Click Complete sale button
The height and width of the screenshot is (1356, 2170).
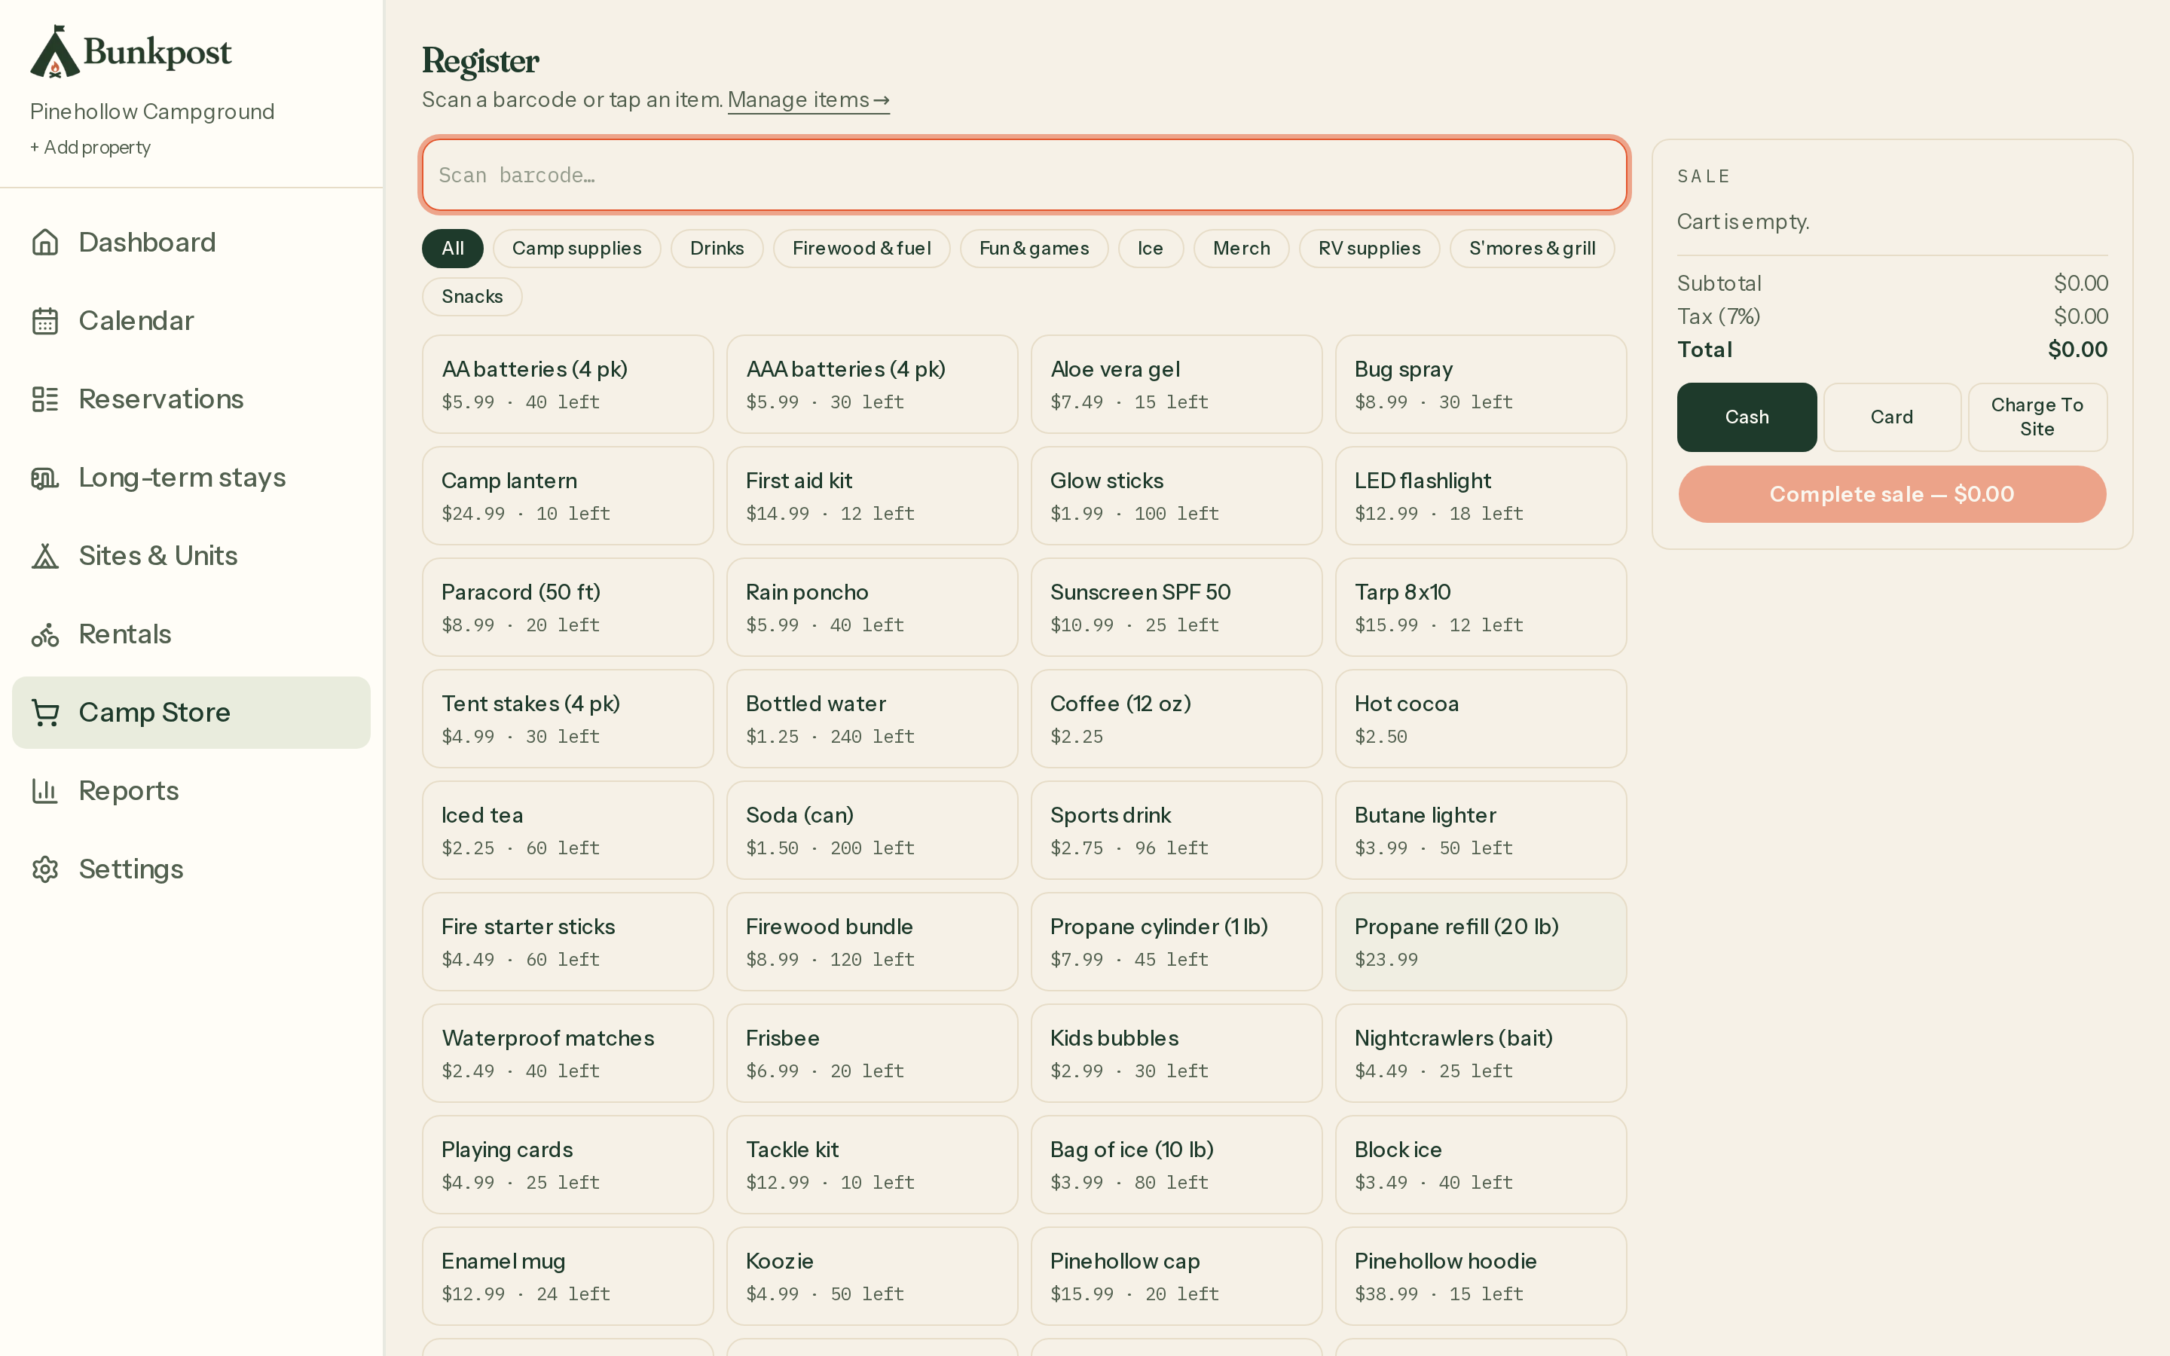point(1892,494)
